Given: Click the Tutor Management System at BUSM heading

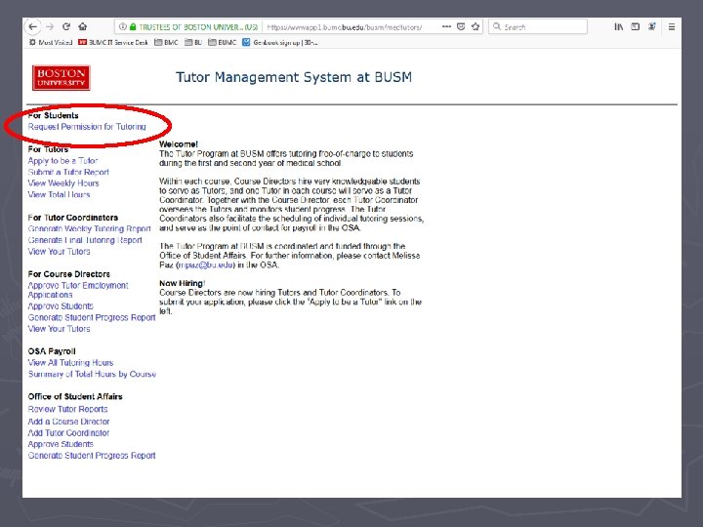Looking at the screenshot, I should point(294,77).
